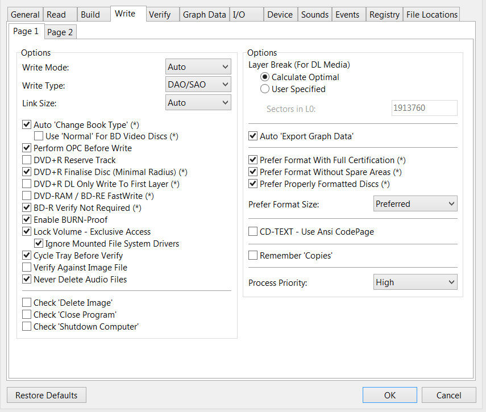Select User Specified layer break option
486x412 pixels.
coord(265,89)
